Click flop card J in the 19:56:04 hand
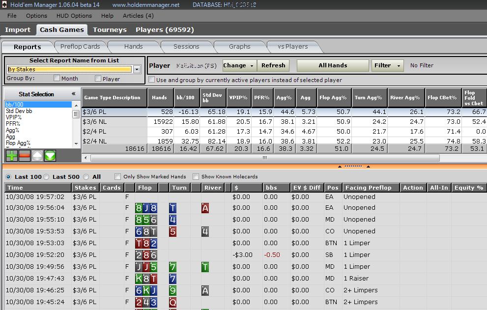Screen dimensions: 487x310 (146, 208)
